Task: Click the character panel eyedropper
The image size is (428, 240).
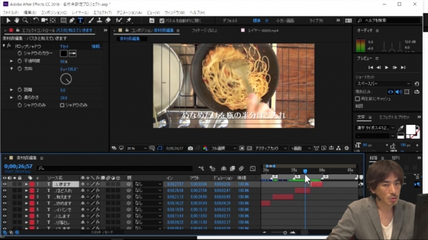Action: tap(400, 128)
